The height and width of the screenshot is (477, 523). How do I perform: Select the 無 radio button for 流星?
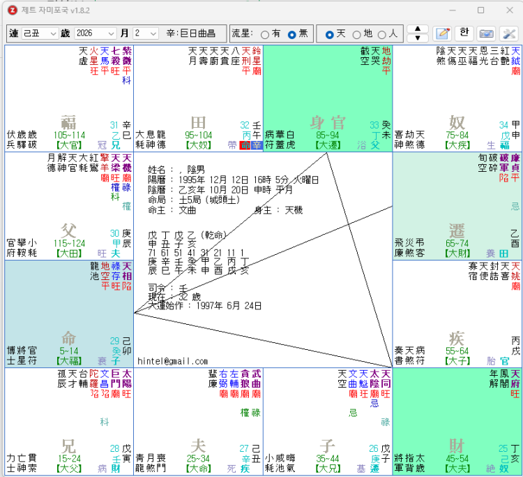(x=292, y=34)
